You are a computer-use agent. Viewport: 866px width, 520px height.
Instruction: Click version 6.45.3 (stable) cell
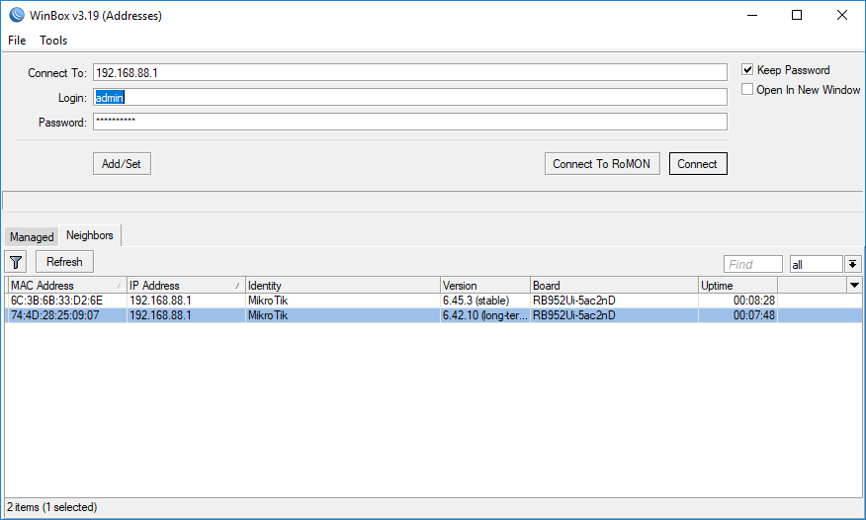[476, 301]
